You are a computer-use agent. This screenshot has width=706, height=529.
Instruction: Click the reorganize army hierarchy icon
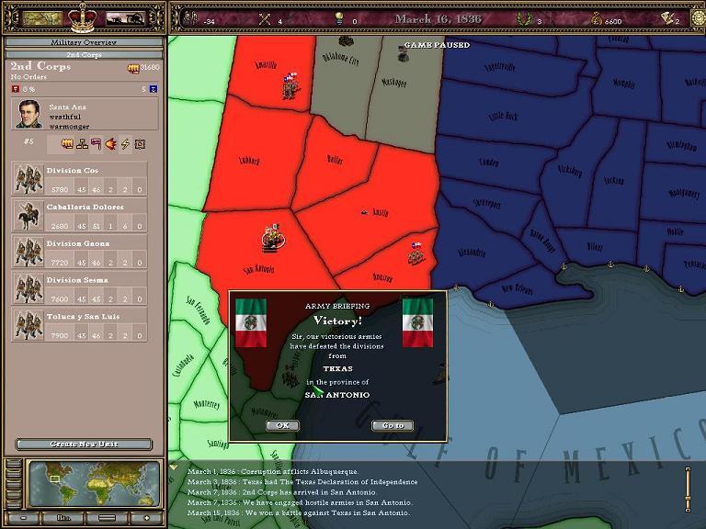[81, 144]
